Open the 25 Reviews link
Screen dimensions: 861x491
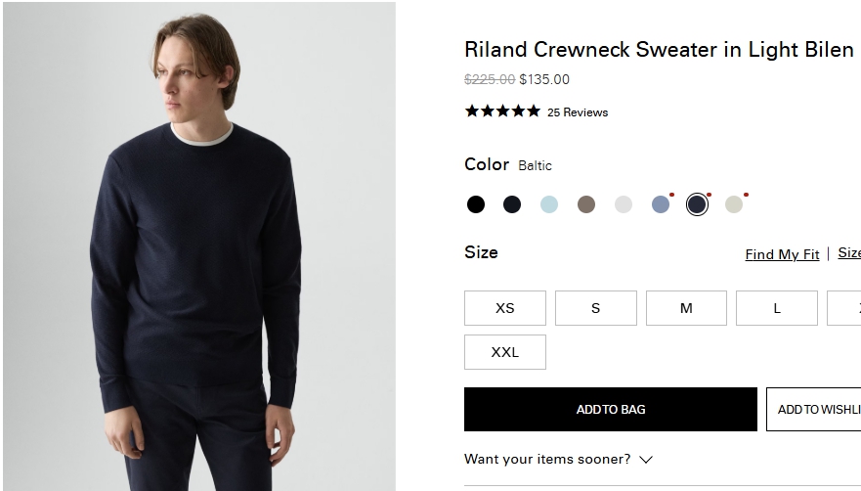(x=578, y=112)
